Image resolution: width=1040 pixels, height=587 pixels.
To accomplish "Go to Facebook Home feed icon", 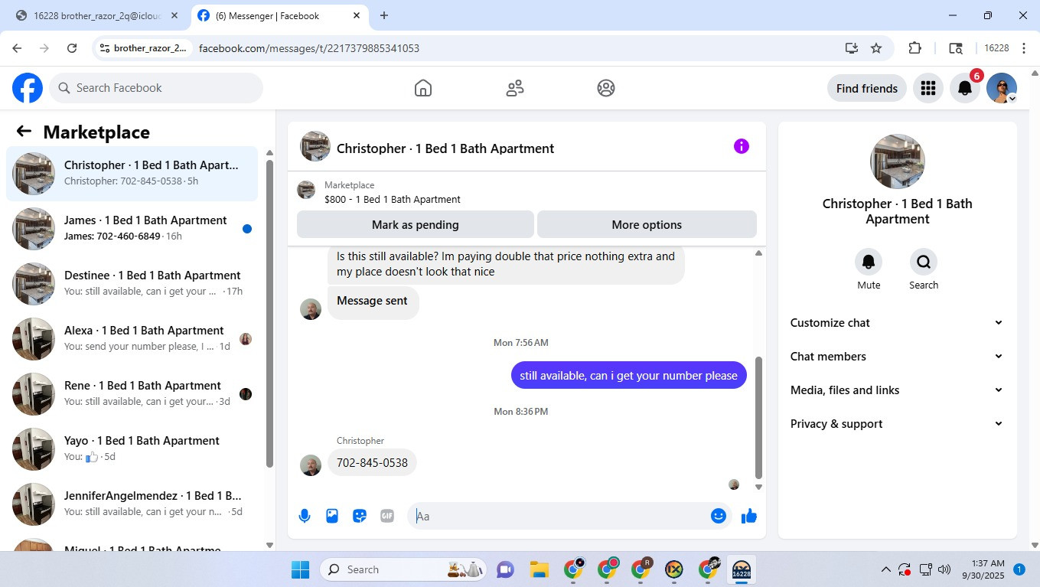I will pos(423,88).
